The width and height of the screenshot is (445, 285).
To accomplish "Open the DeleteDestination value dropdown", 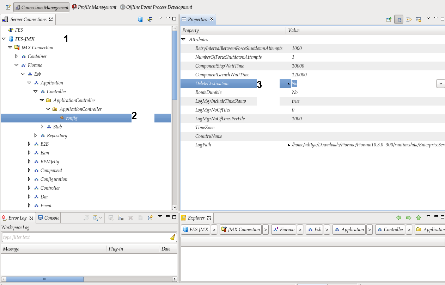I will 440,83.
